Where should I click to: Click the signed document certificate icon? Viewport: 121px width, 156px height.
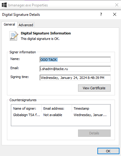coord(14,36)
